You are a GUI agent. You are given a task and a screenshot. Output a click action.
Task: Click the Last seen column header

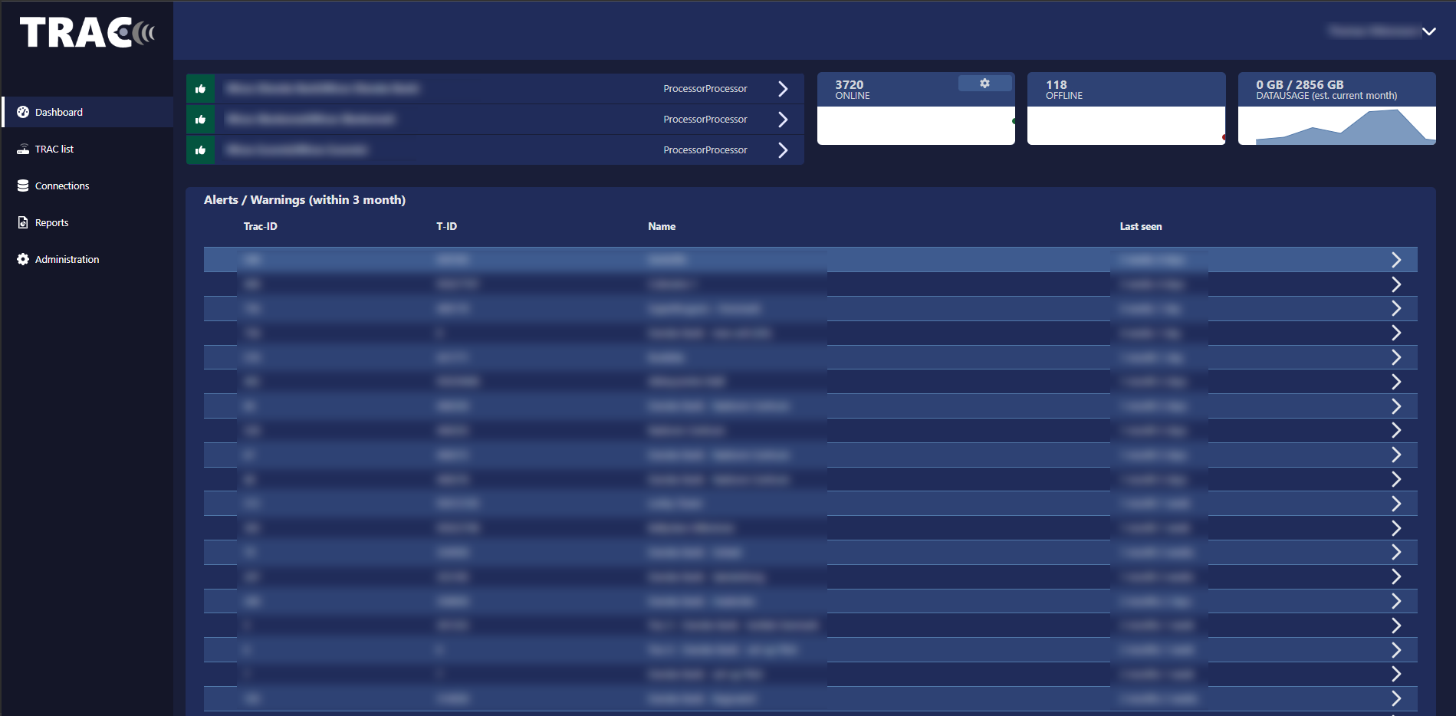[x=1141, y=226]
